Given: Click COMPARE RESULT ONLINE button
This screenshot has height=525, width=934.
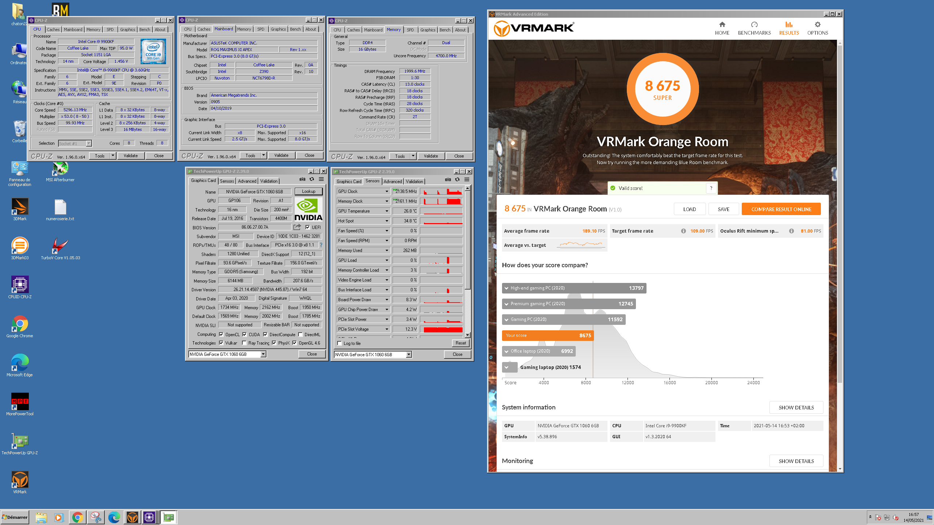Looking at the screenshot, I should coord(781,209).
